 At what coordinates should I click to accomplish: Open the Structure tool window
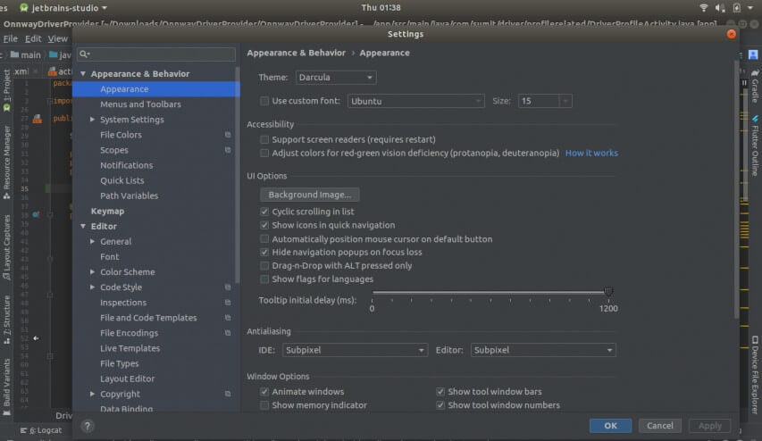[7, 319]
